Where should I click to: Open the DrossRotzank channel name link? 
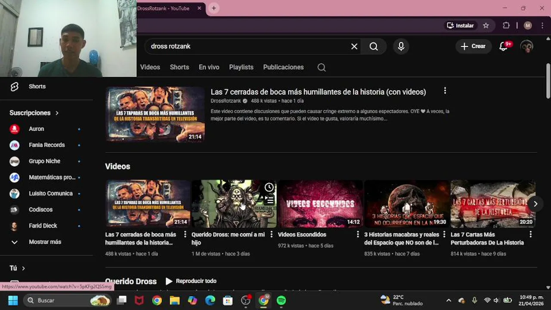[226, 101]
